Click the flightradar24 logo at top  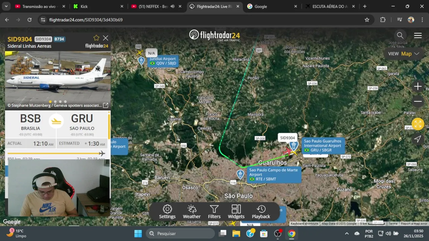(x=214, y=35)
